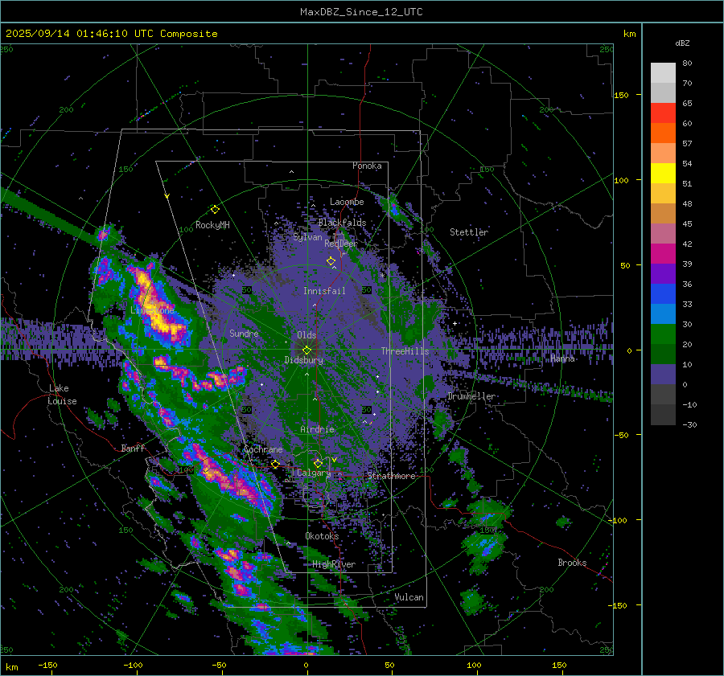Click the Okotoks label
724x676 pixels.
322,536
